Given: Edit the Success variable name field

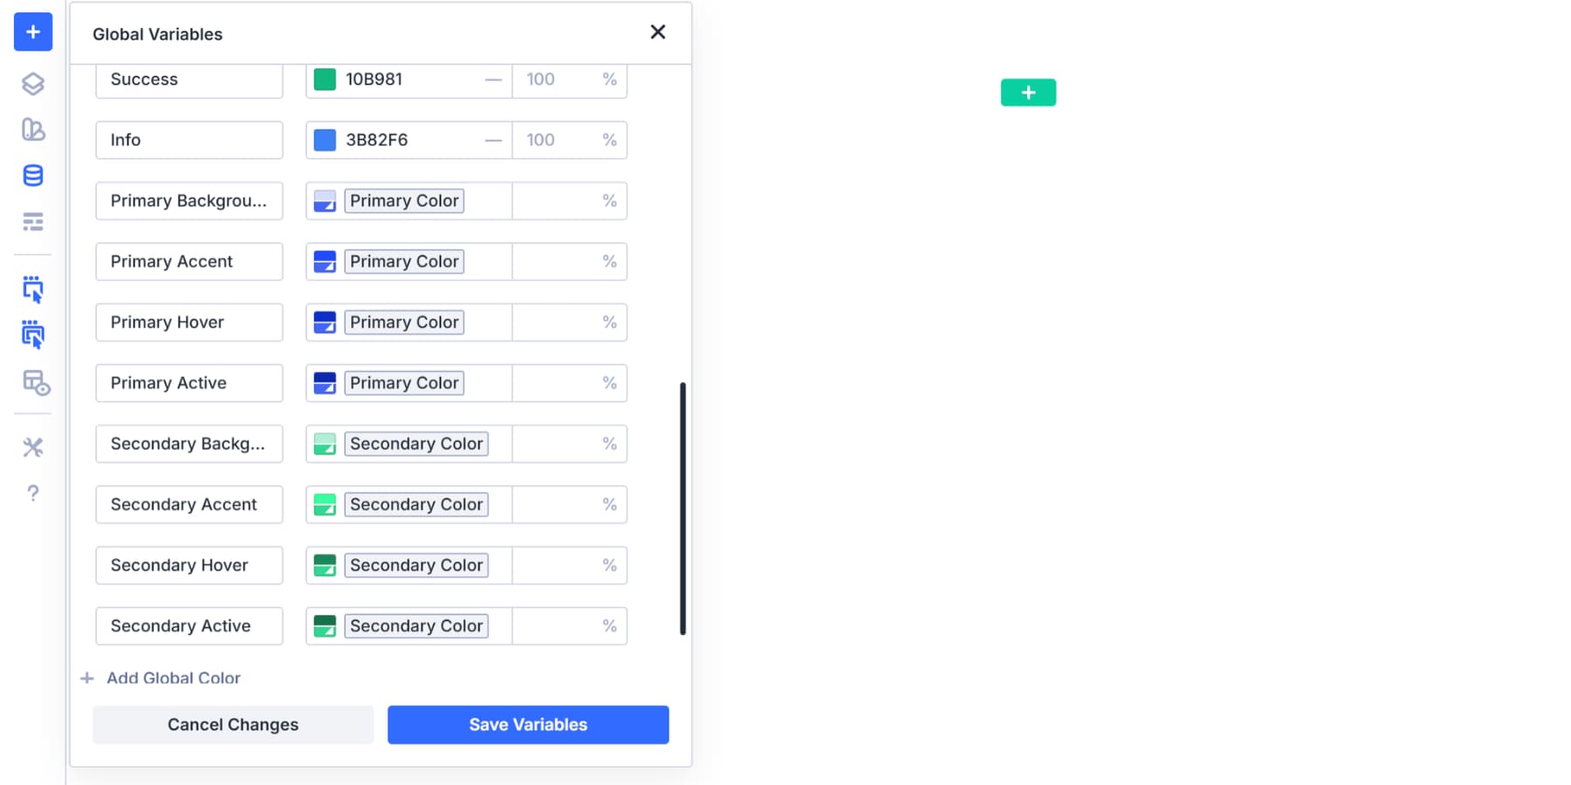Looking at the screenshot, I should click(x=189, y=78).
